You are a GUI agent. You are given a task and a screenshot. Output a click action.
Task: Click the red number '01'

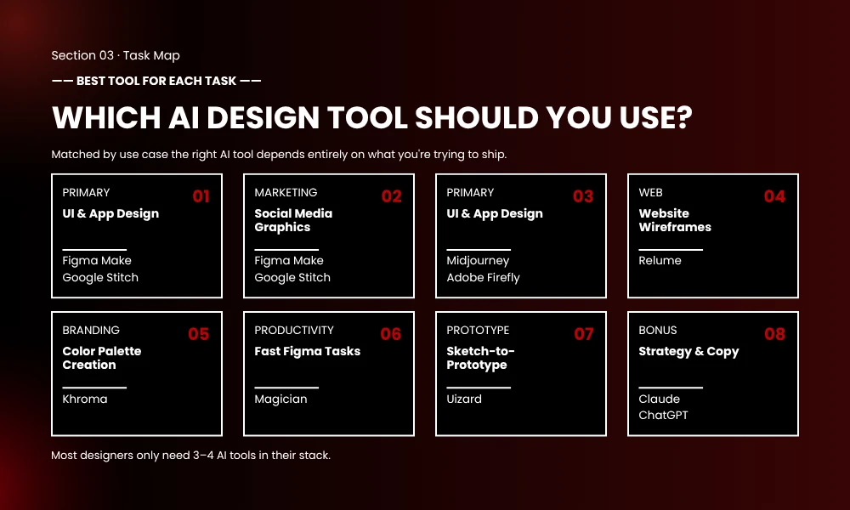point(201,196)
